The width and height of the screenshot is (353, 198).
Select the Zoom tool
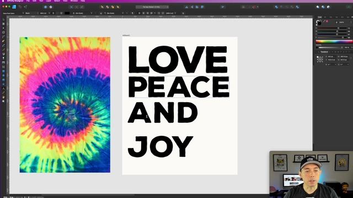point(3,101)
